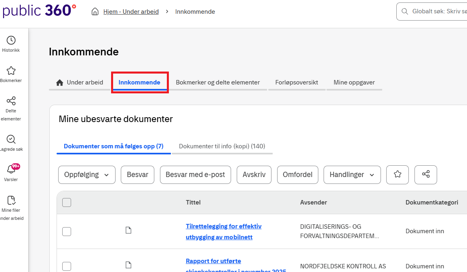
Task: Open the Dokumenter til info (kopi) tab
Action: [222, 146]
